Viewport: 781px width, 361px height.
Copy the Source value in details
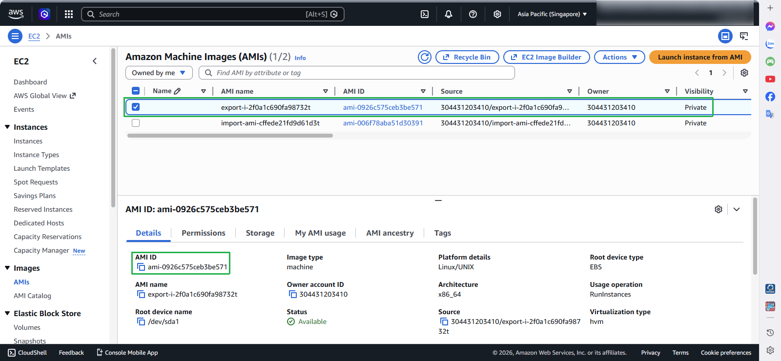click(x=444, y=321)
